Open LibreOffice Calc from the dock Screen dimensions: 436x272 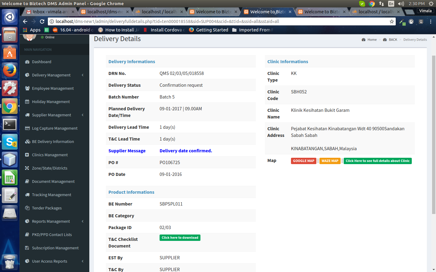[x=10, y=178]
